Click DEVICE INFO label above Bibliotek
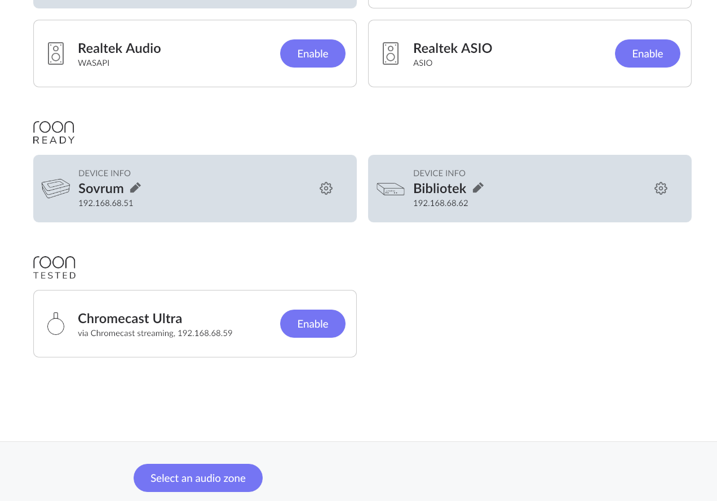This screenshot has width=717, height=501. [439, 173]
